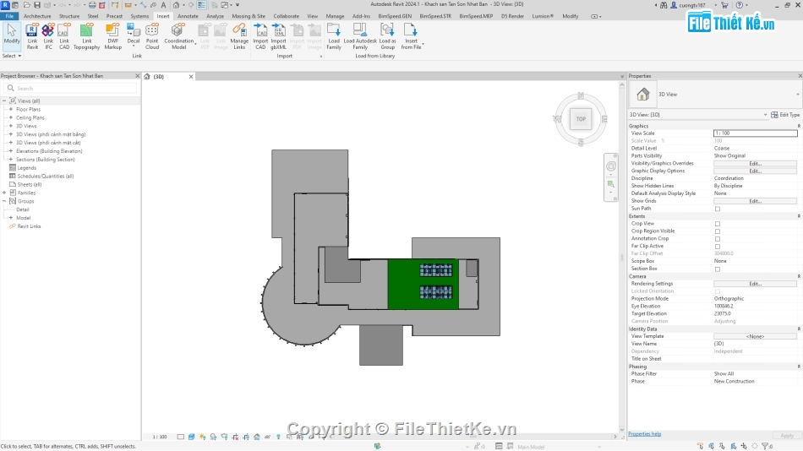Click the Detail Level icon in view control bar
The height and width of the screenshot is (451, 803).
pyautogui.click(x=181, y=437)
